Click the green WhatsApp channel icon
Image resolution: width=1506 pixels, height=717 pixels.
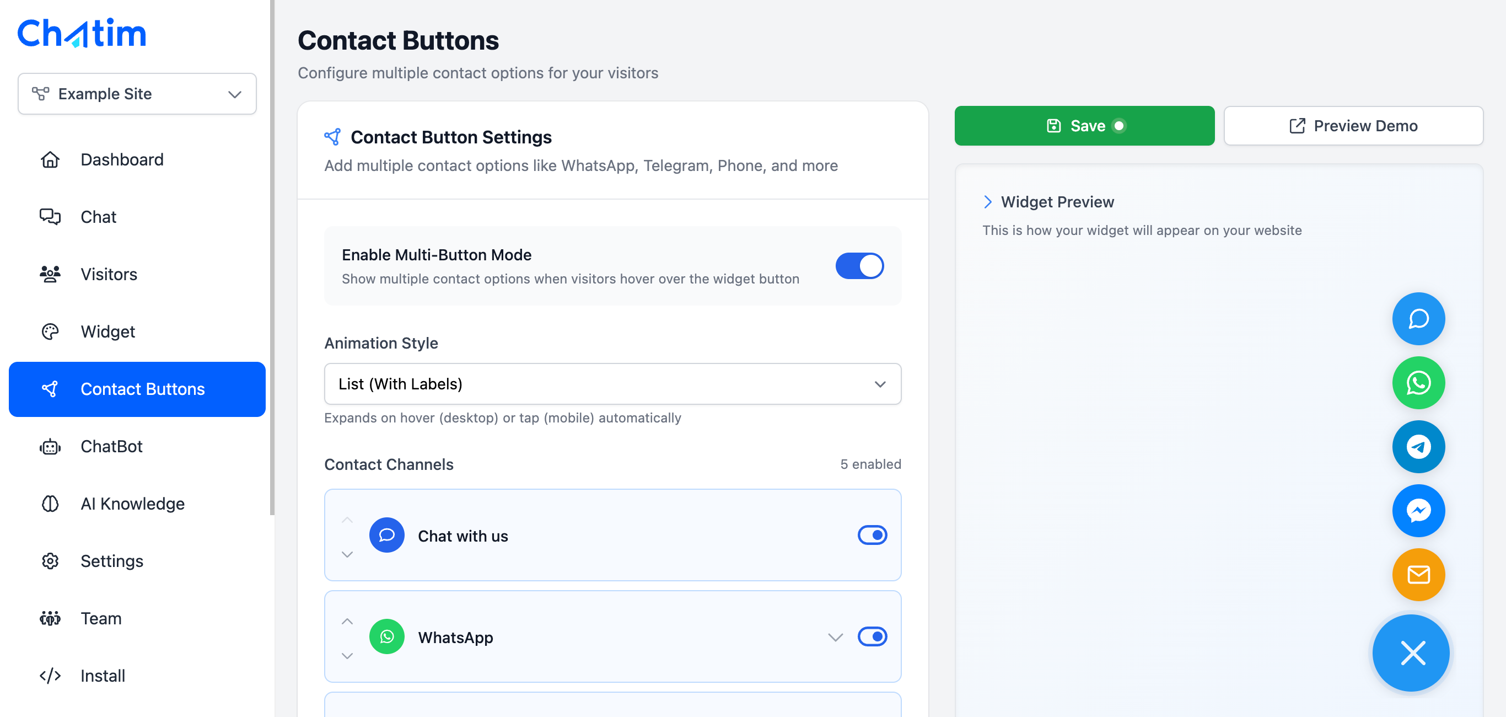(386, 636)
